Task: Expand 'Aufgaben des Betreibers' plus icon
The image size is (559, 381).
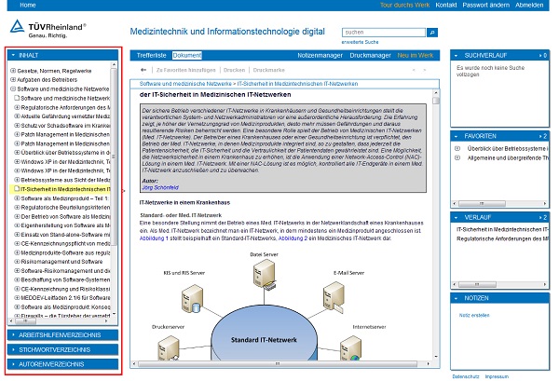Action: coord(13,79)
